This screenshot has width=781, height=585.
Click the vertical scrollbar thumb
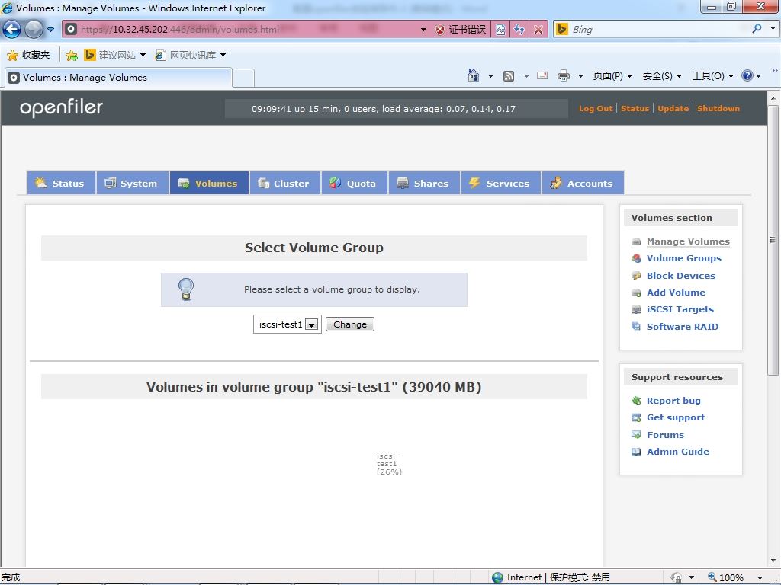773,240
